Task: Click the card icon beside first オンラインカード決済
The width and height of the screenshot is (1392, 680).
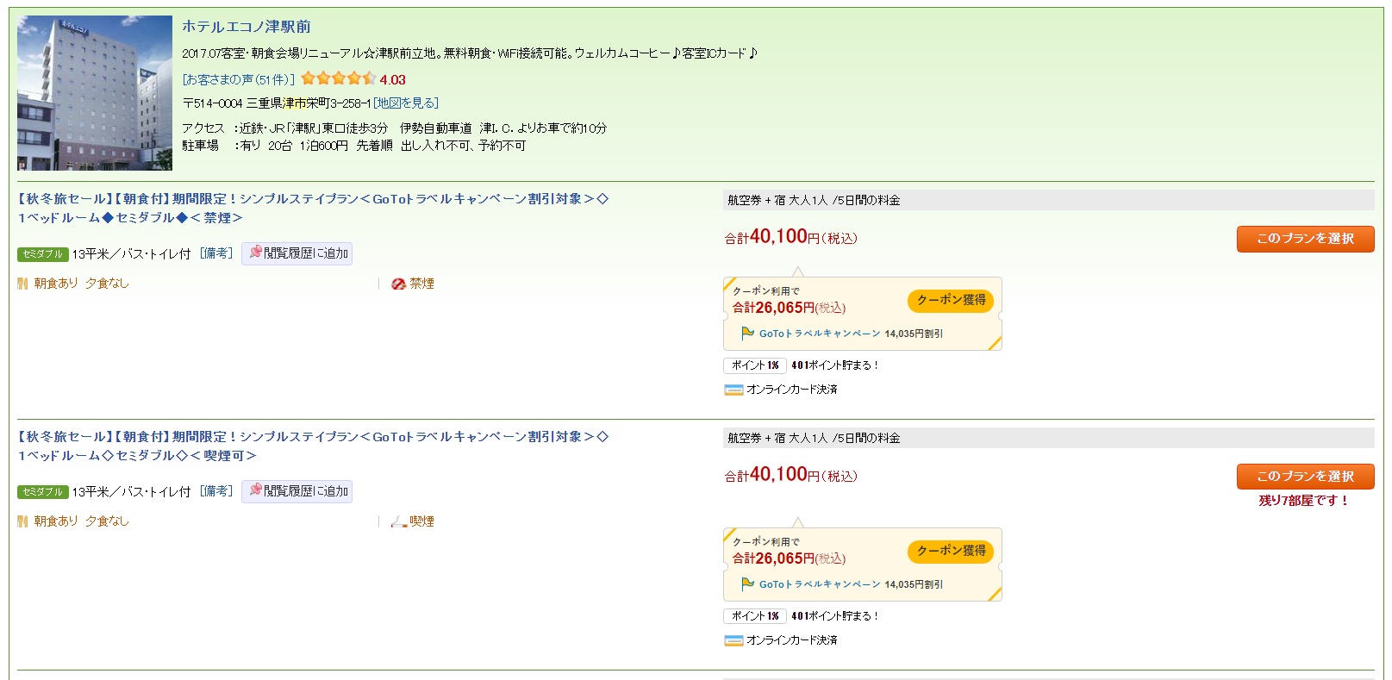Action: click(x=733, y=390)
